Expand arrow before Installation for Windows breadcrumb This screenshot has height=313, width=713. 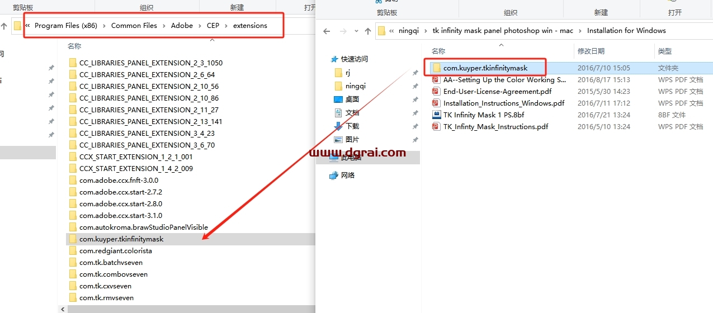580,31
